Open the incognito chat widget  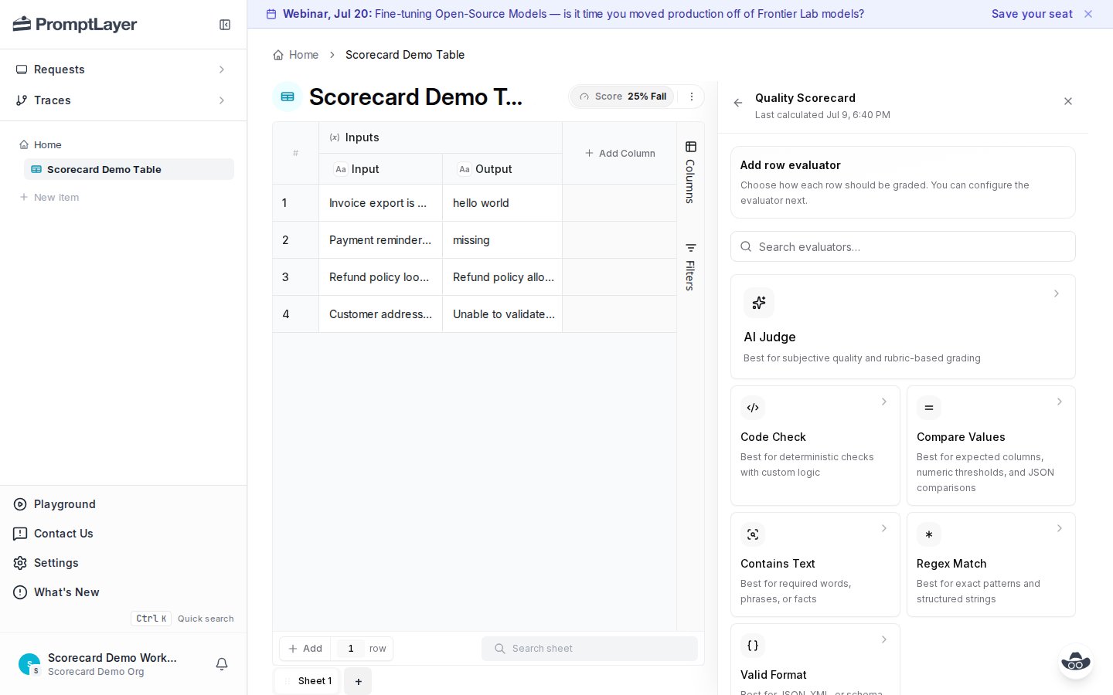click(1076, 661)
